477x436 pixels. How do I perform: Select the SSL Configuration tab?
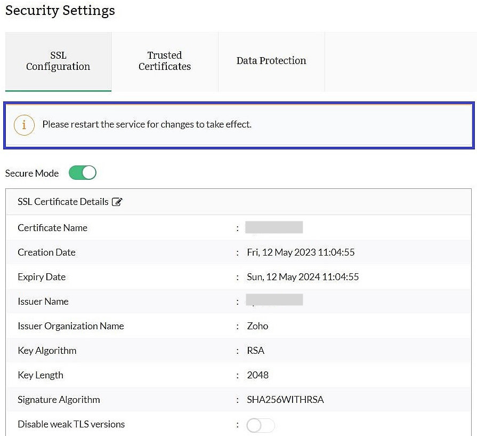click(58, 61)
